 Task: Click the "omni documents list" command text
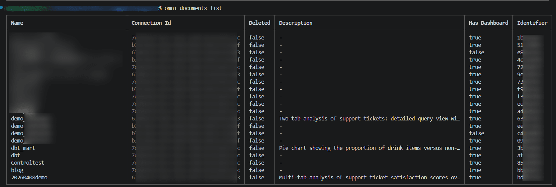pos(193,8)
